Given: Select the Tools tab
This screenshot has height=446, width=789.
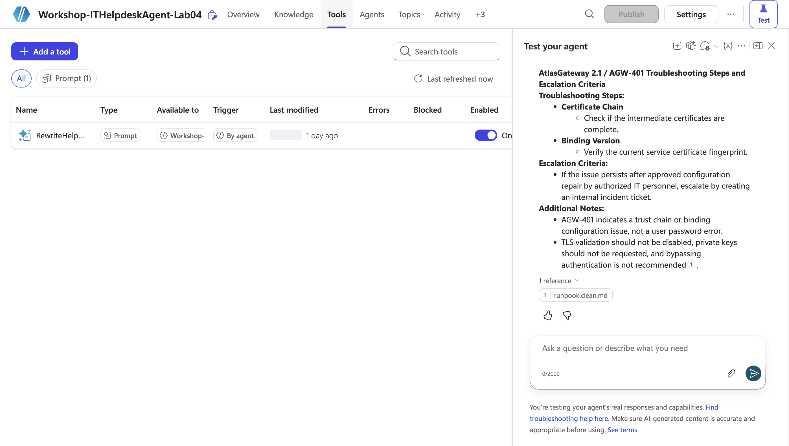Looking at the screenshot, I should [336, 14].
